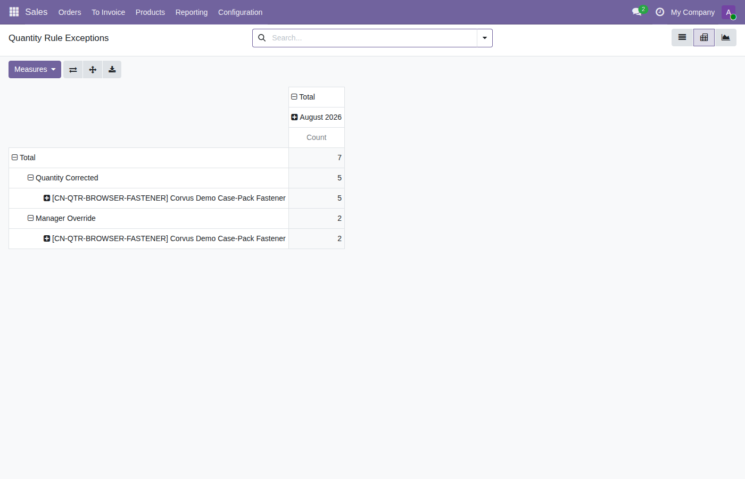745x479 pixels.
Task: Open the apps grid menu icon
Action: click(14, 12)
